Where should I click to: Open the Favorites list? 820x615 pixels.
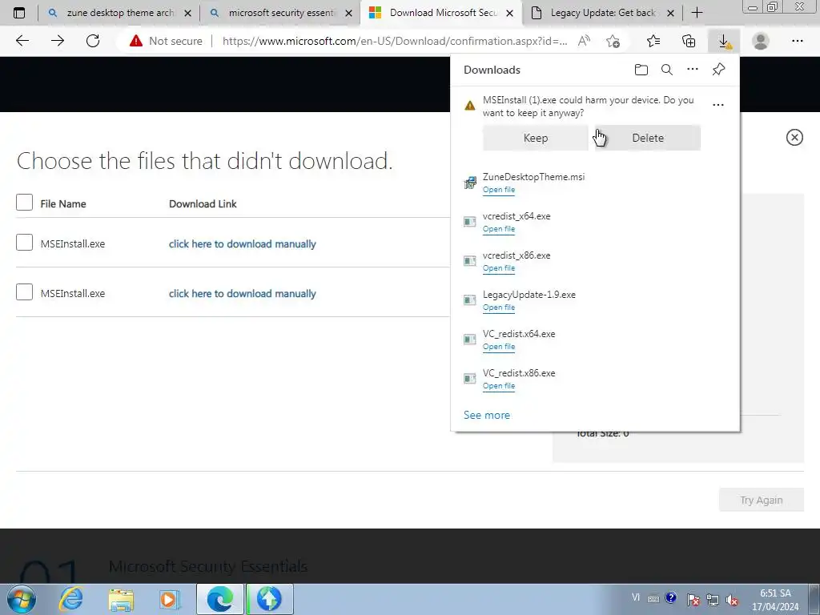click(653, 41)
